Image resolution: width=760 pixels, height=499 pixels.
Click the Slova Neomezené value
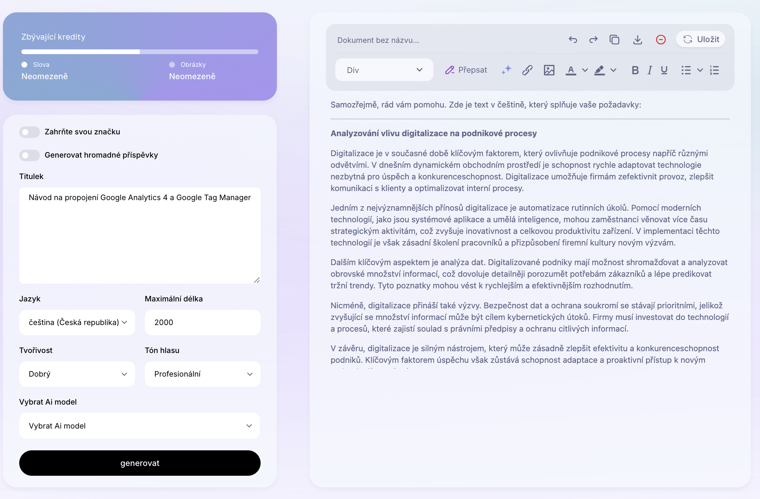(45, 76)
